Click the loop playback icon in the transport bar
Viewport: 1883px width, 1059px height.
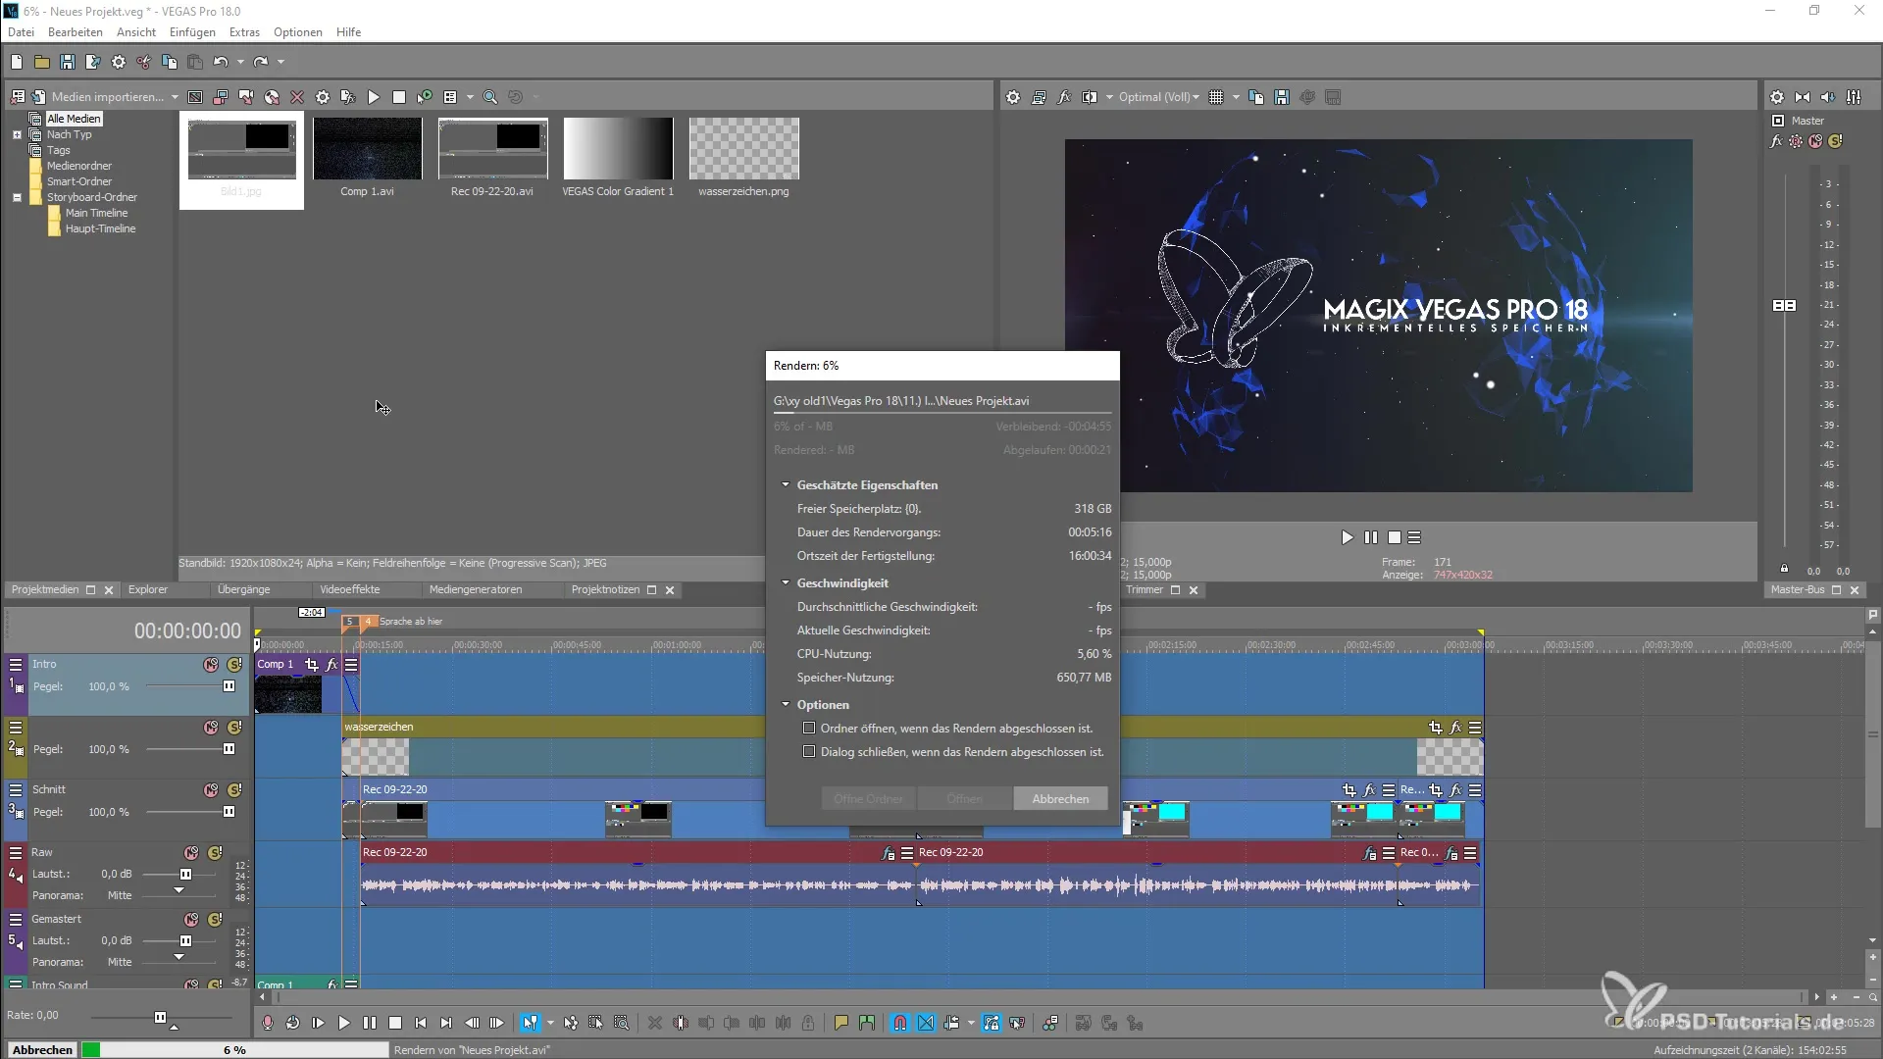[293, 1023]
